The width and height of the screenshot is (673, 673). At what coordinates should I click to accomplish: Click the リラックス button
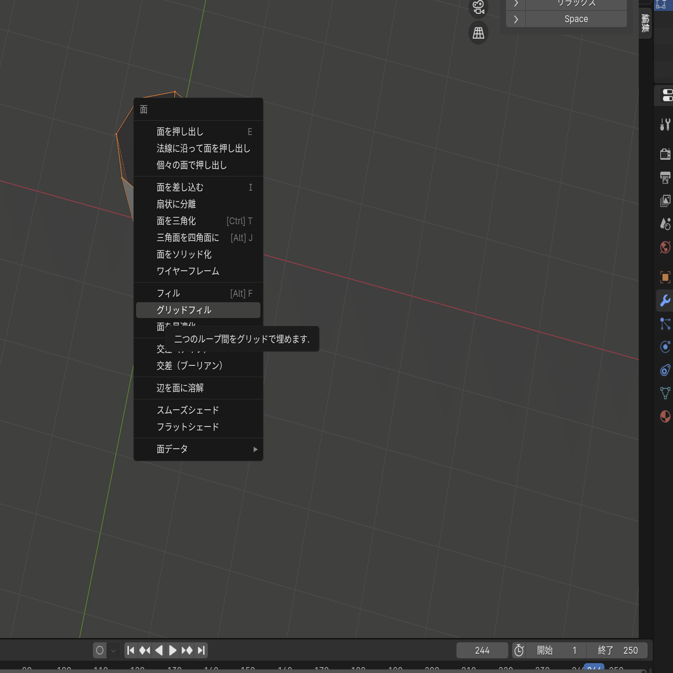(x=576, y=3)
